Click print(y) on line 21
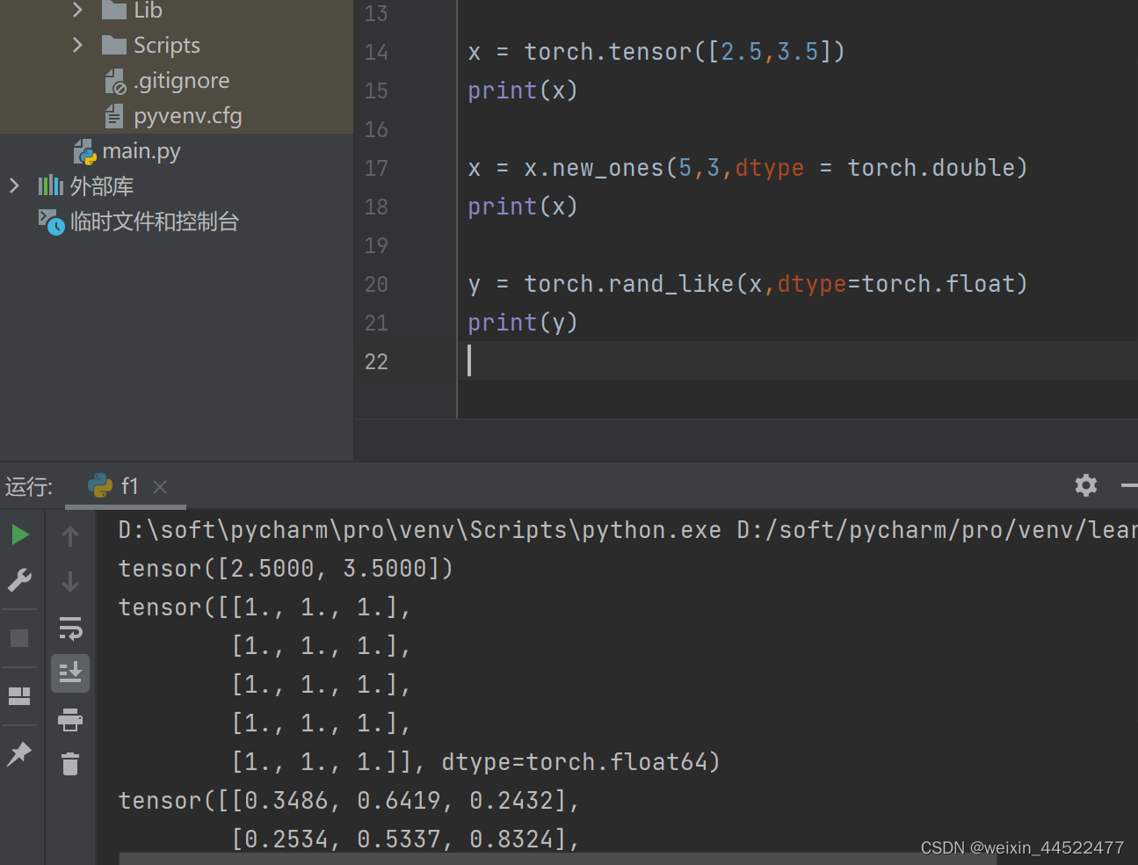The height and width of the screenshot is (865, 1138). (x=523, y=323)
